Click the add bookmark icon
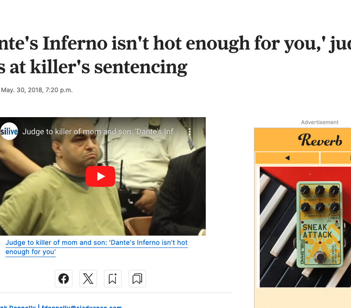The height and width of the screenshot is (308, 351). (113, 279)
